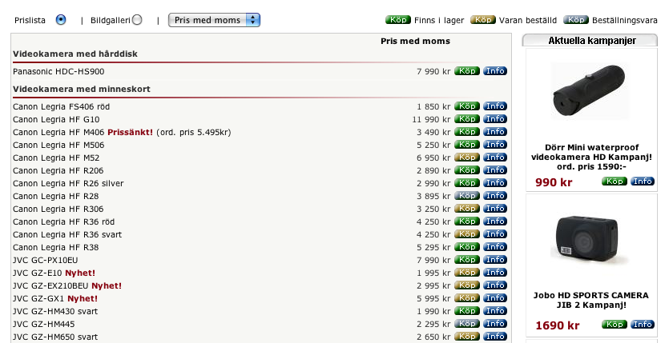
Task: Open Info for Canon Legria HF R26 silver
Action: point(495,182)
